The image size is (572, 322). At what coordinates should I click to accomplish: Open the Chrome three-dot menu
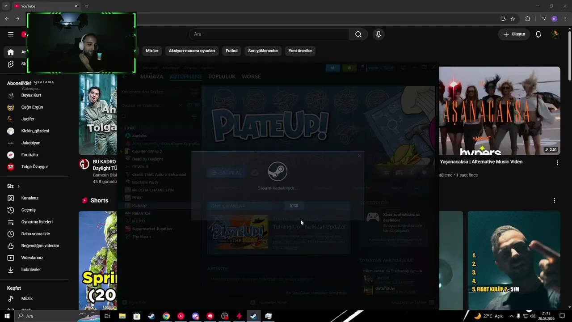coord(565,19)
